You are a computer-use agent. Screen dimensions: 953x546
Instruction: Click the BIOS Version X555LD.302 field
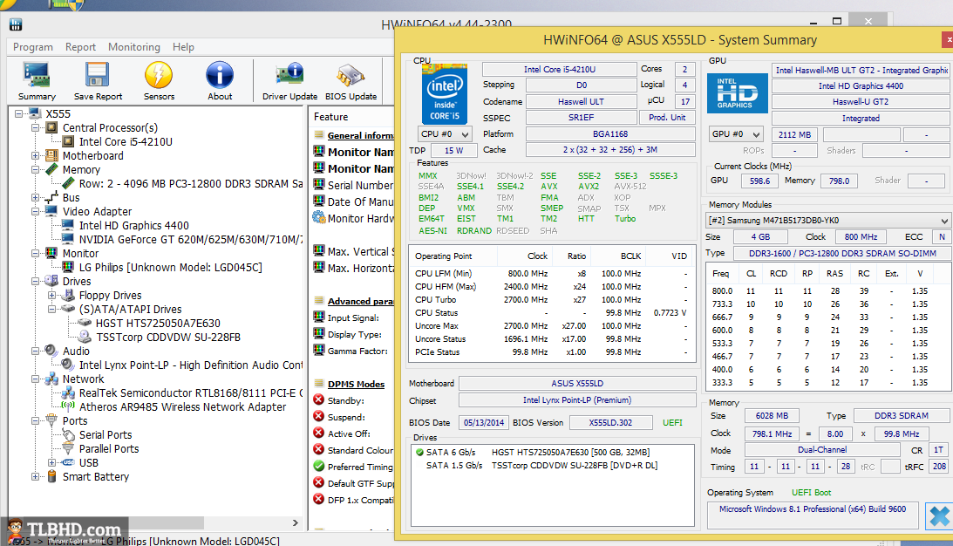tap(610, 422)
